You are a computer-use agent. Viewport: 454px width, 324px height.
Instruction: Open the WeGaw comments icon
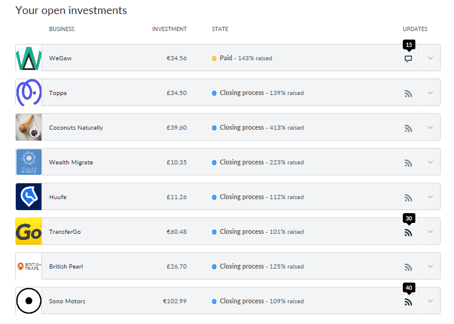click(x=408, y=59)
